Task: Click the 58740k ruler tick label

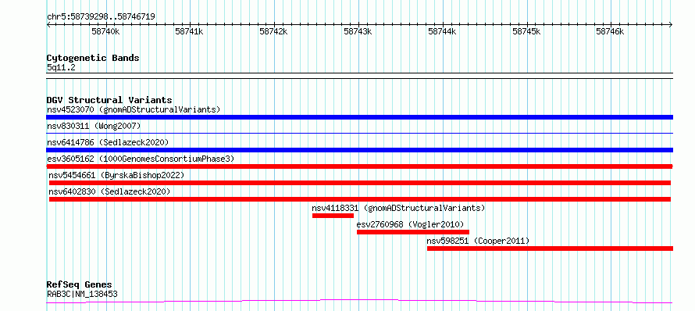Action: (x=105, y=31)
